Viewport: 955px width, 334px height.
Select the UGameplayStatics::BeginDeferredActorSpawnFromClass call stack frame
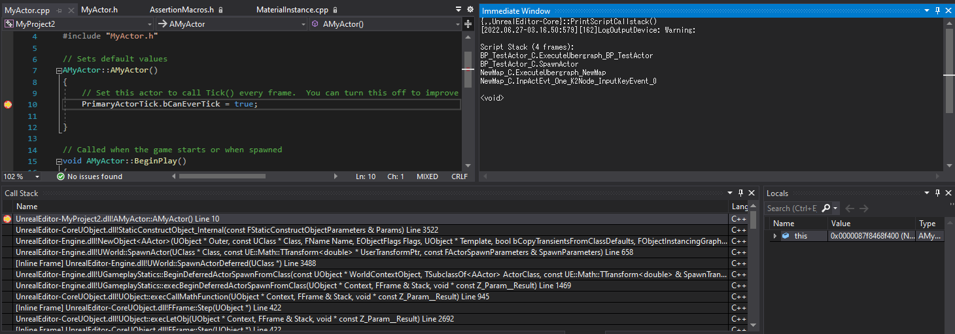click(x=371, y=275)
